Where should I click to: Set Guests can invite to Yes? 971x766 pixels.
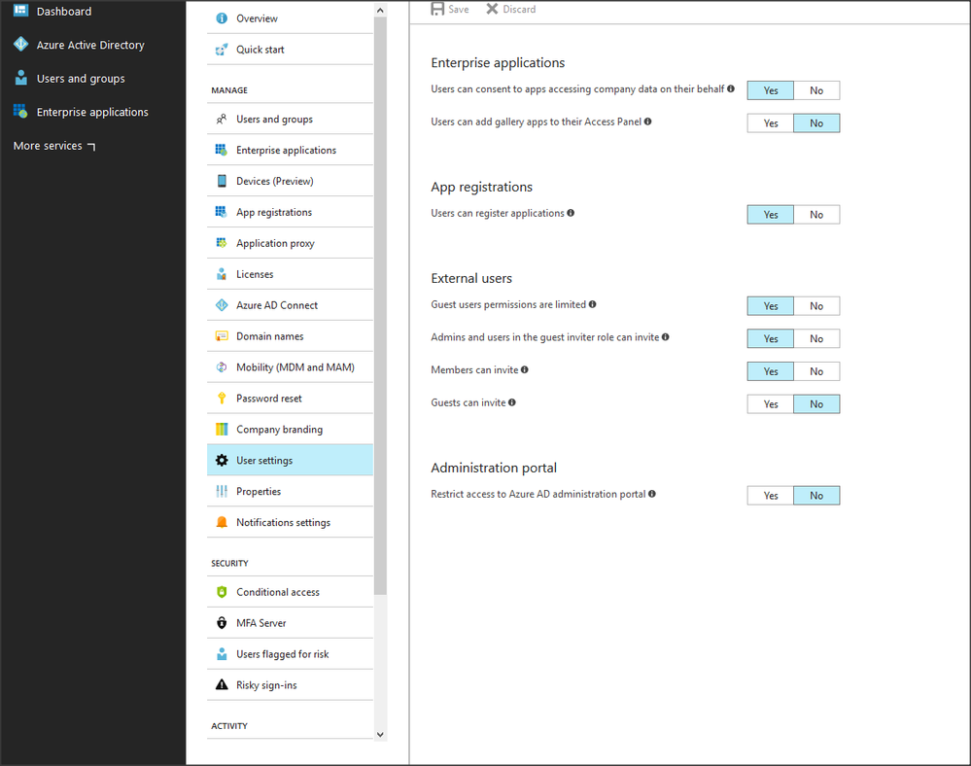pos(771,403)
